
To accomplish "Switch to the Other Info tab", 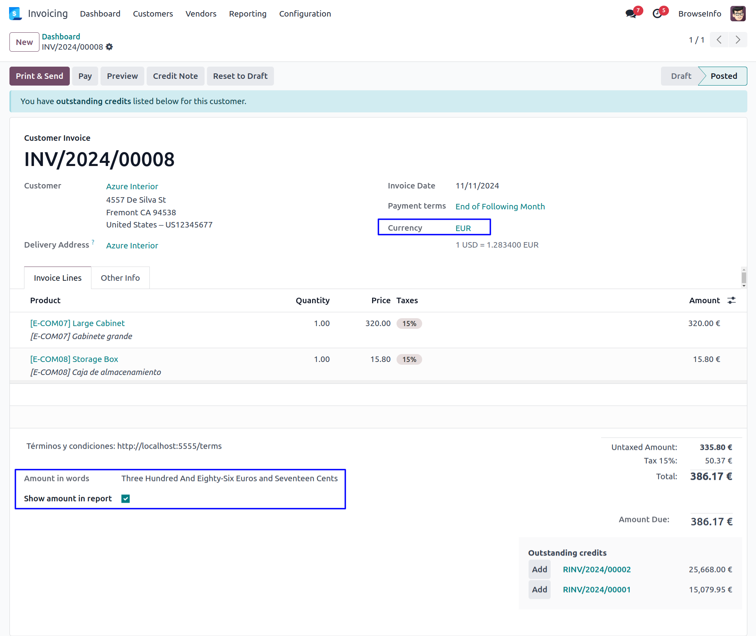I will (x=120, y=278).
